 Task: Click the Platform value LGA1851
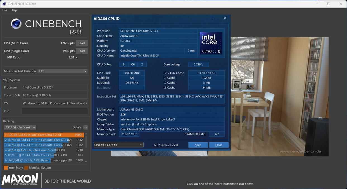tap(158, 41)
